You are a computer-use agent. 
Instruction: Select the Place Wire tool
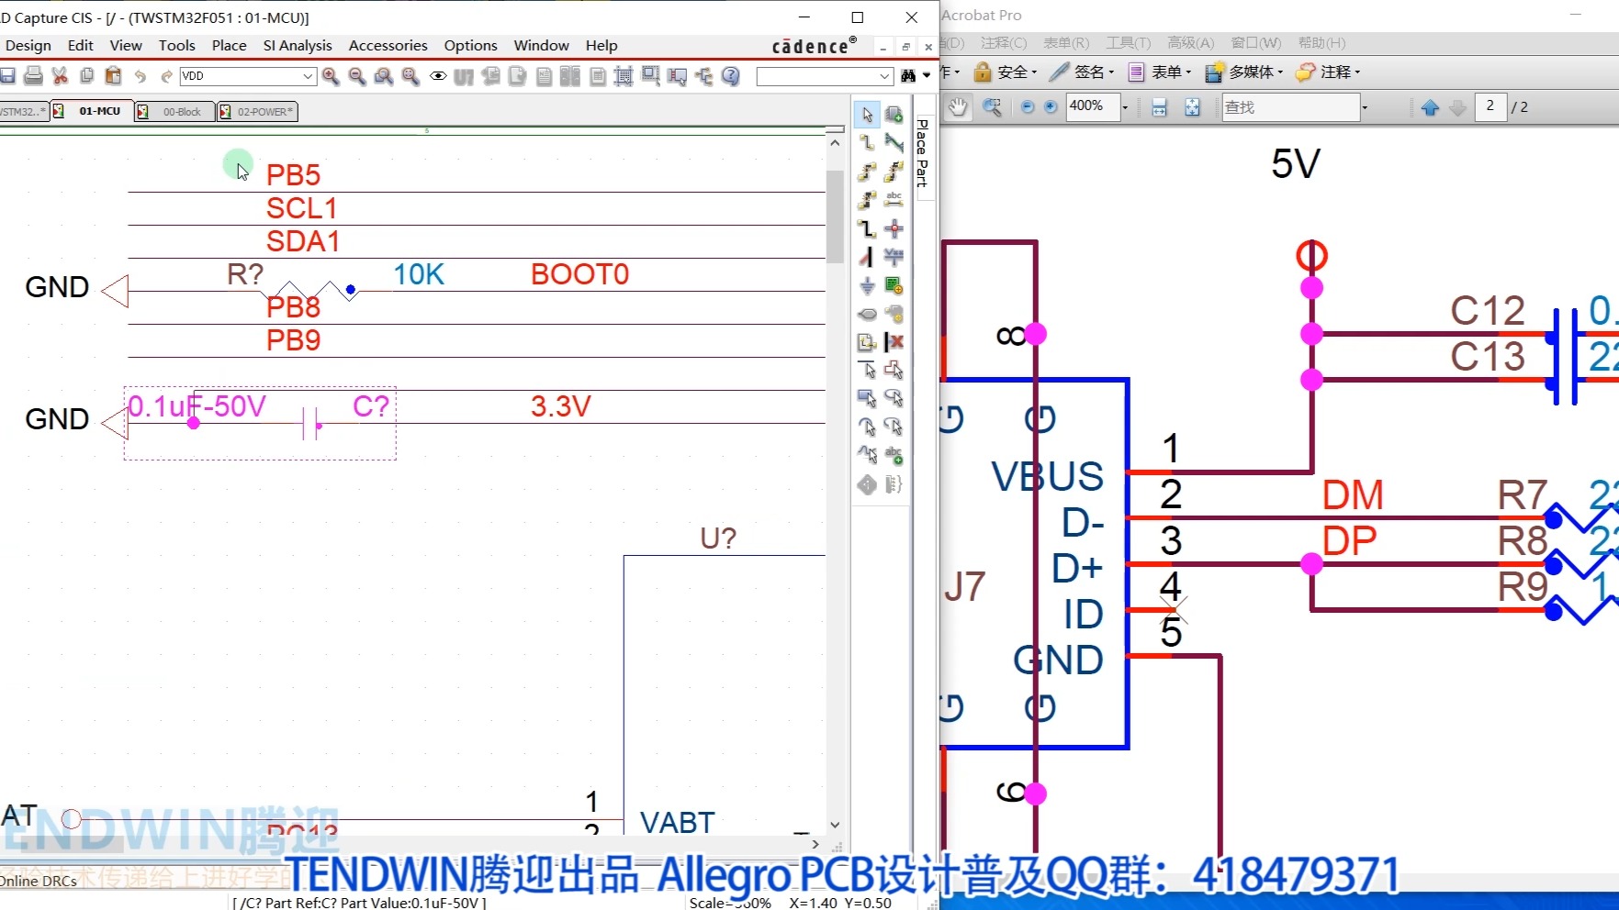(x=867, y=142)
